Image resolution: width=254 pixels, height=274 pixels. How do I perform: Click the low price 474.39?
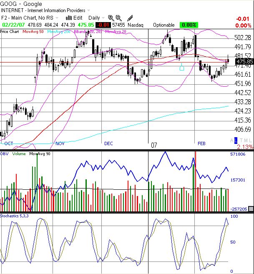click(68, 25)
